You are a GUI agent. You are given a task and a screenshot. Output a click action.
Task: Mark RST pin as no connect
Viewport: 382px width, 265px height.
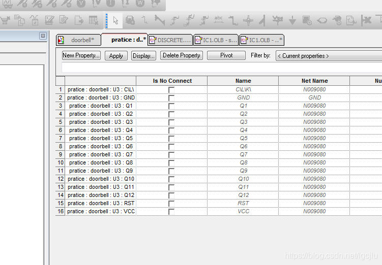[171, 204]
